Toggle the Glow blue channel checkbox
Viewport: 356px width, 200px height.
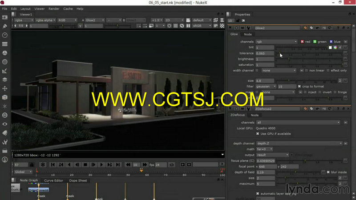tap(331, 42)
